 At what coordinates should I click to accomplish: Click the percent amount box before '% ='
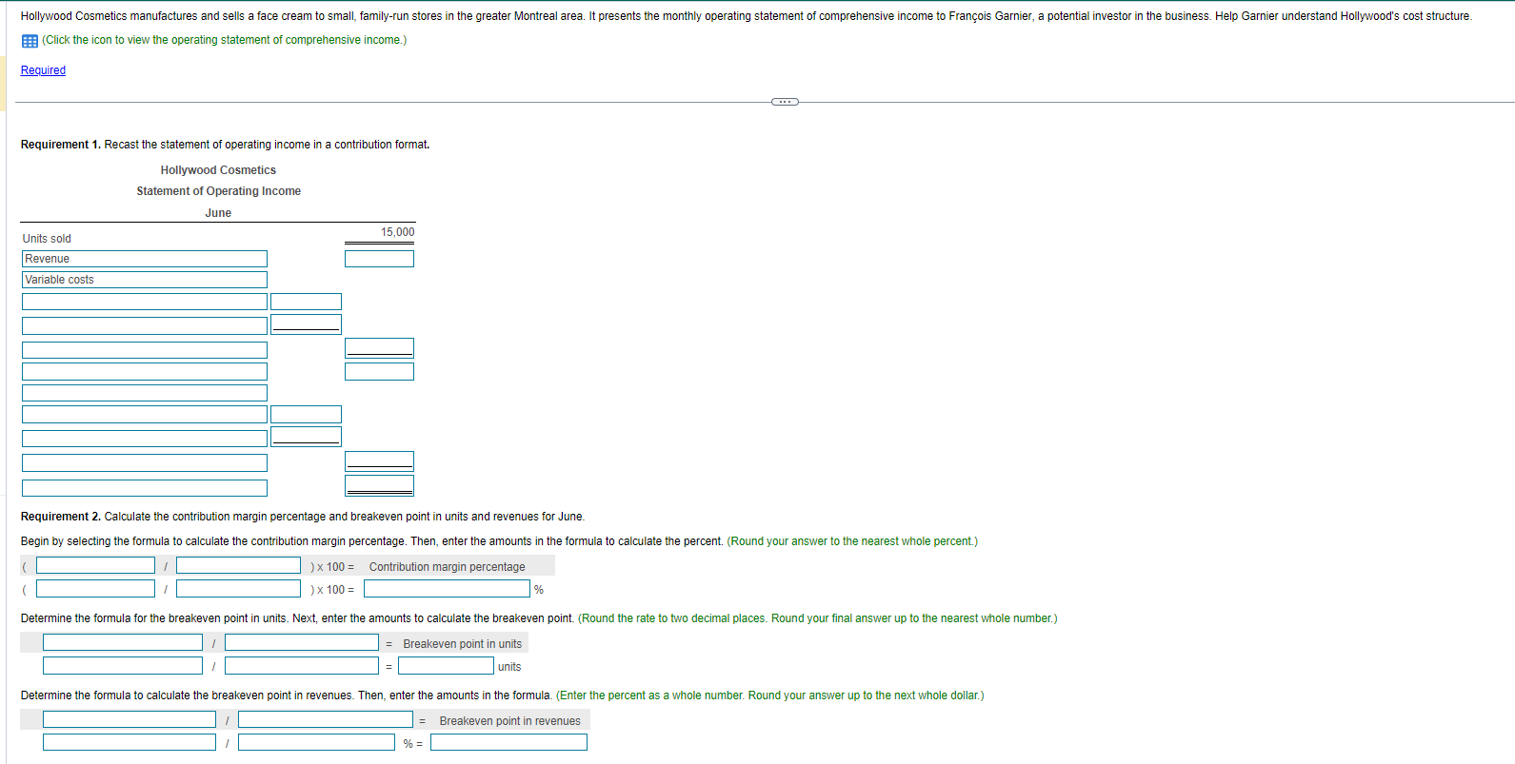316,742
